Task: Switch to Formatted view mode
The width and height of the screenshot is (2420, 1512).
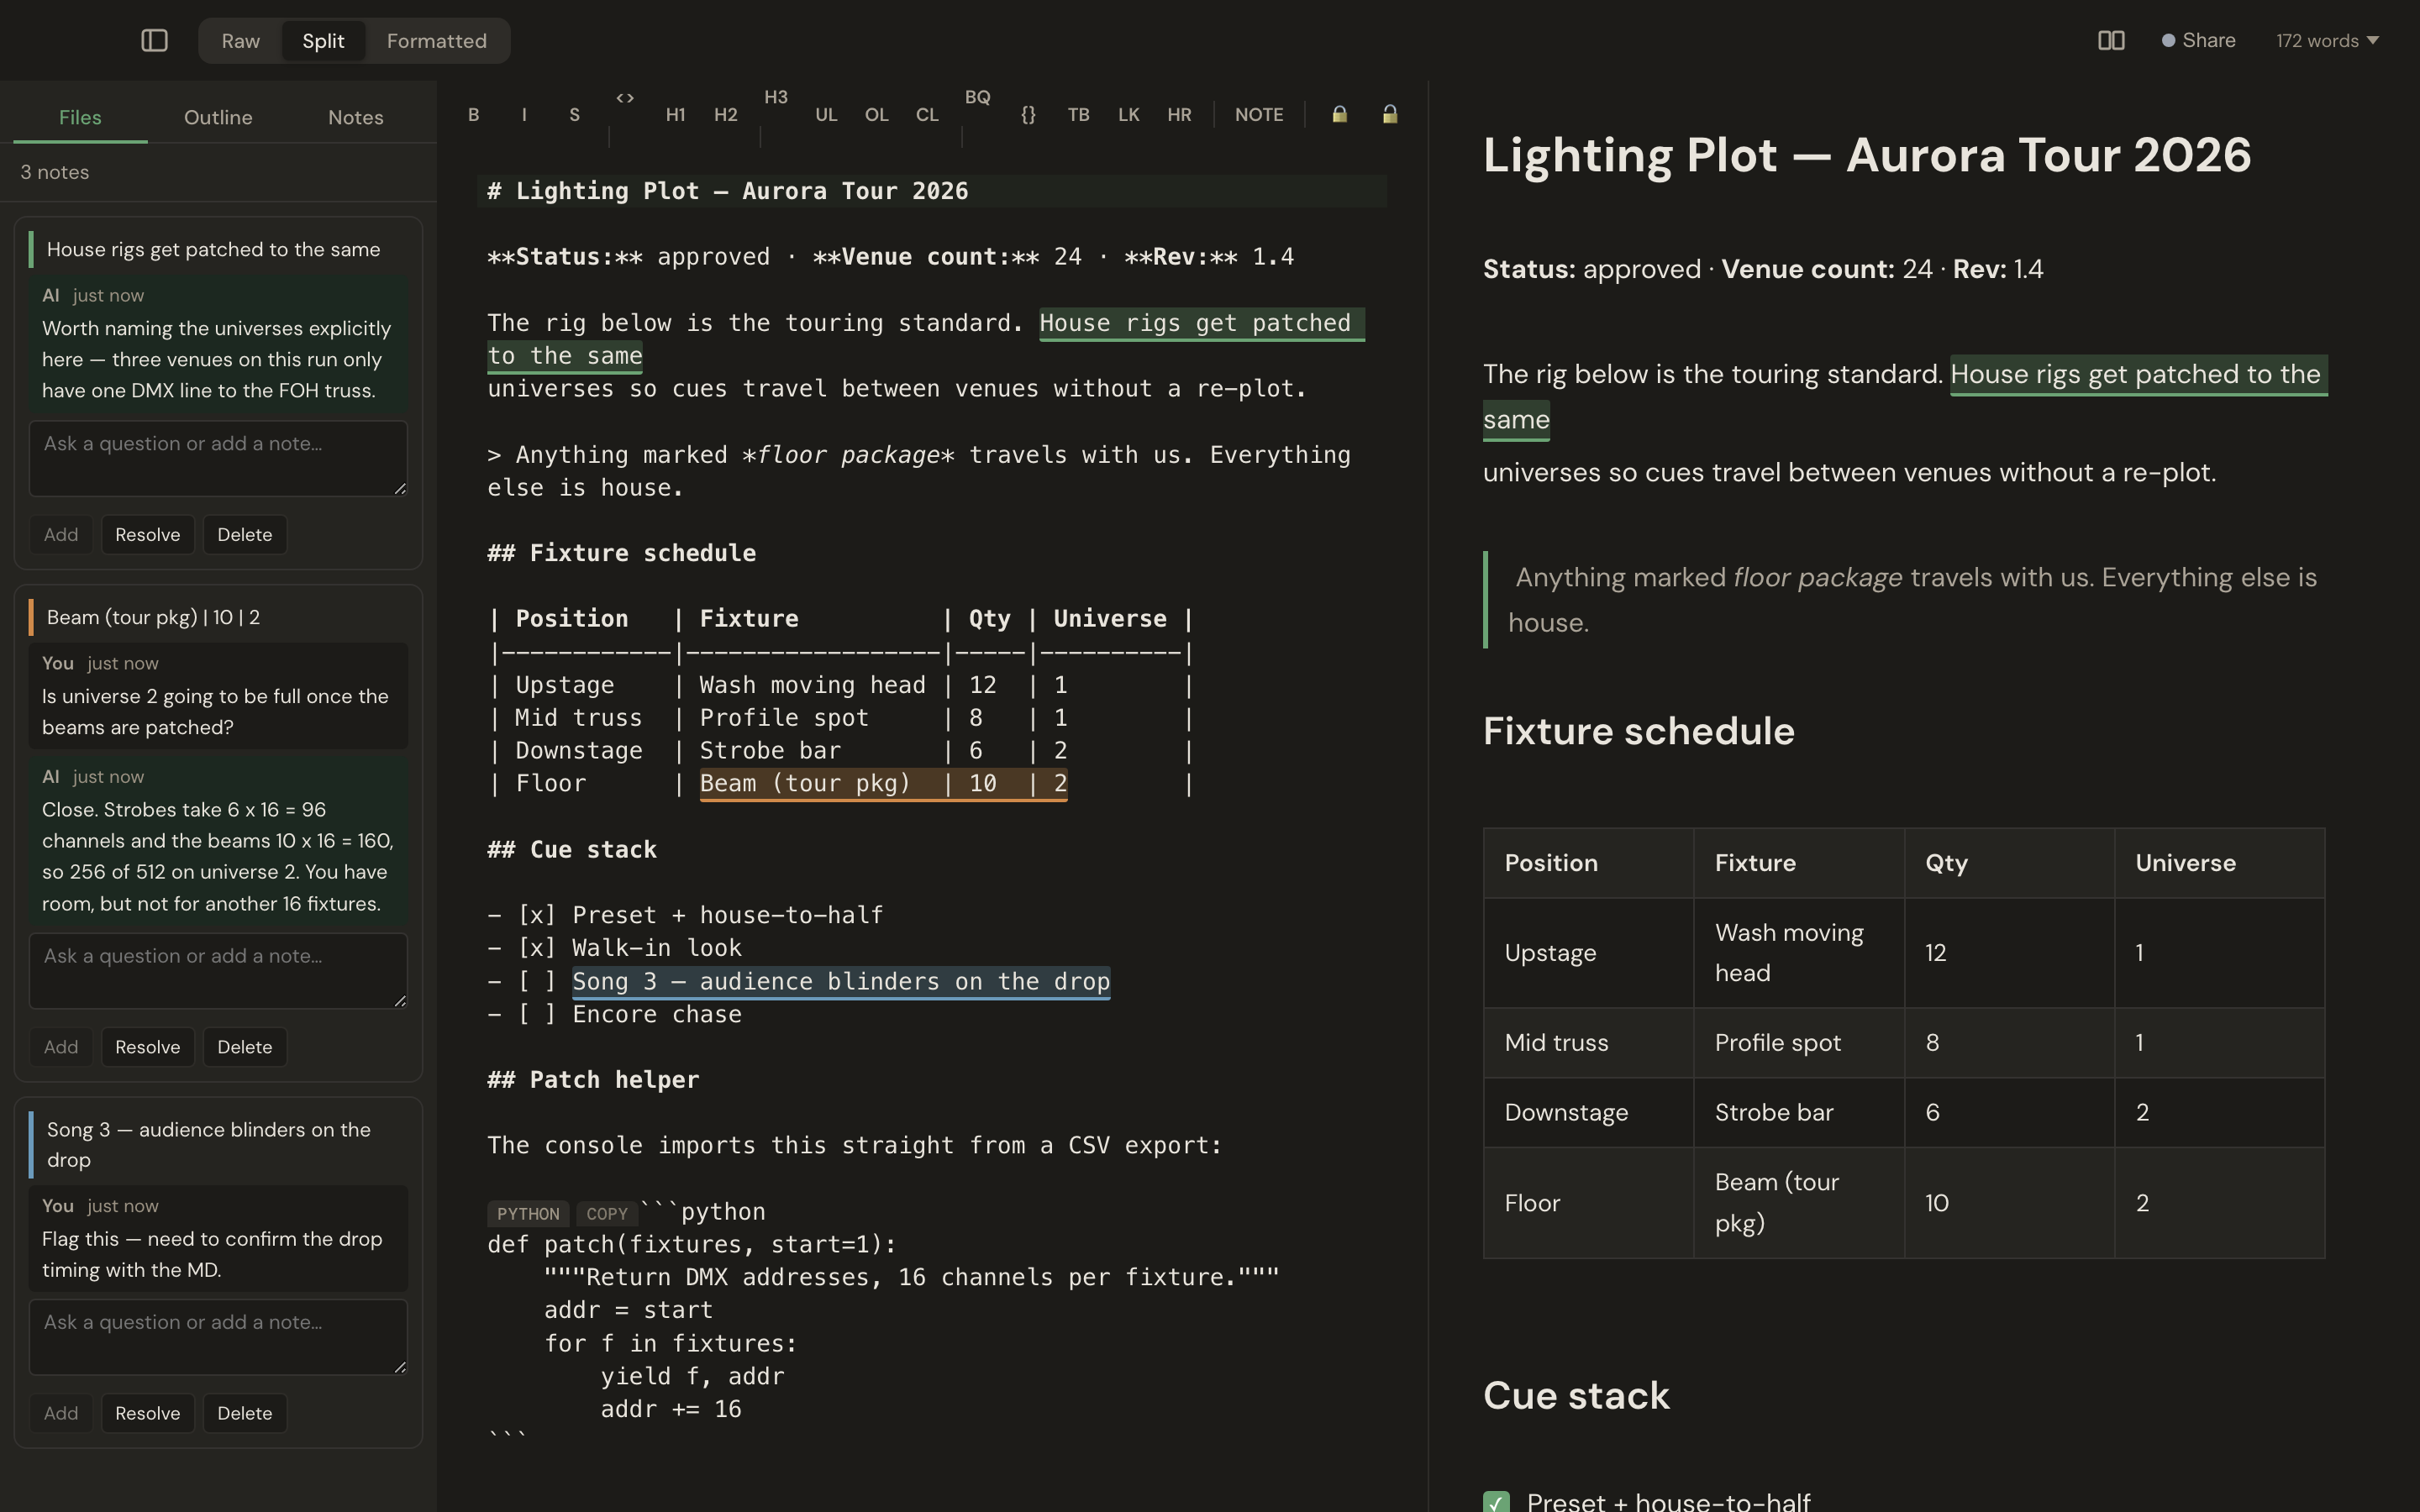Action: (437, 41)
